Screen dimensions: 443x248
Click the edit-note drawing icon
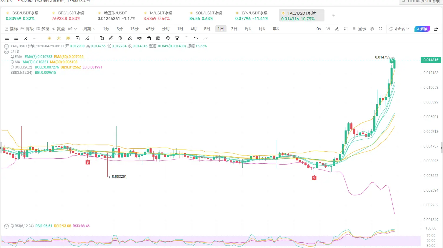pyautogui.click(x=158, y=38)
